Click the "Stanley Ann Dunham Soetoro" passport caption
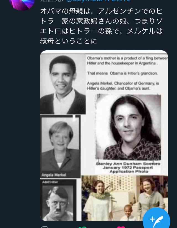This screenshot has height=228, width=177. click(x=128, y=164)
